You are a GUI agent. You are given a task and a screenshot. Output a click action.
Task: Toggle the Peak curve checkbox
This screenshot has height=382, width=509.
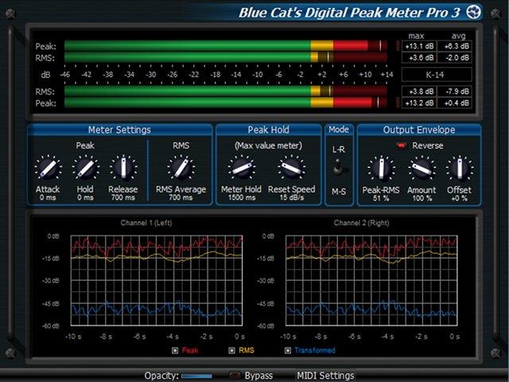(x=175, y=350)
